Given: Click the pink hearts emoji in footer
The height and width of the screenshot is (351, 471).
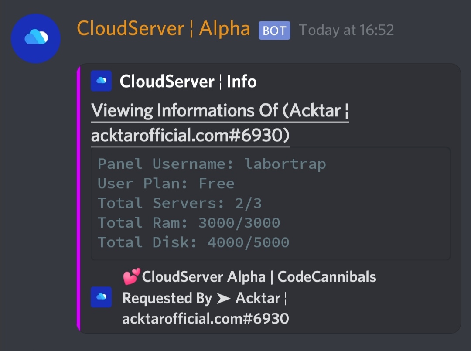Looking at the screenshot, I should tap(131, 276).
